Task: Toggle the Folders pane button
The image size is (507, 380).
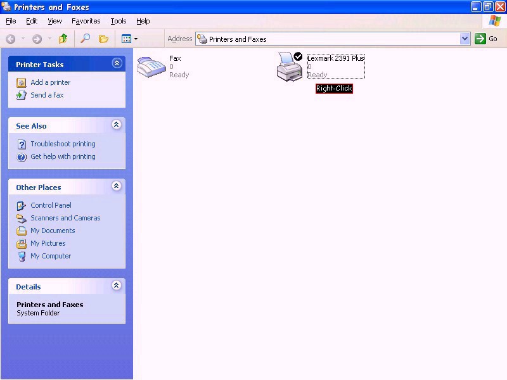Action: (103, 39)
